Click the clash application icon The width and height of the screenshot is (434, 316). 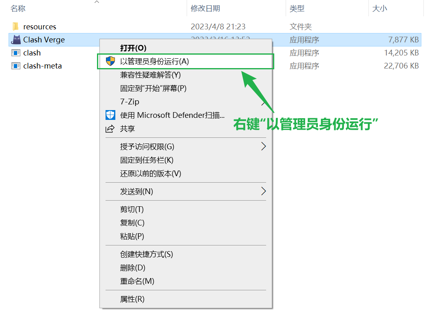[x=16, y=53]
